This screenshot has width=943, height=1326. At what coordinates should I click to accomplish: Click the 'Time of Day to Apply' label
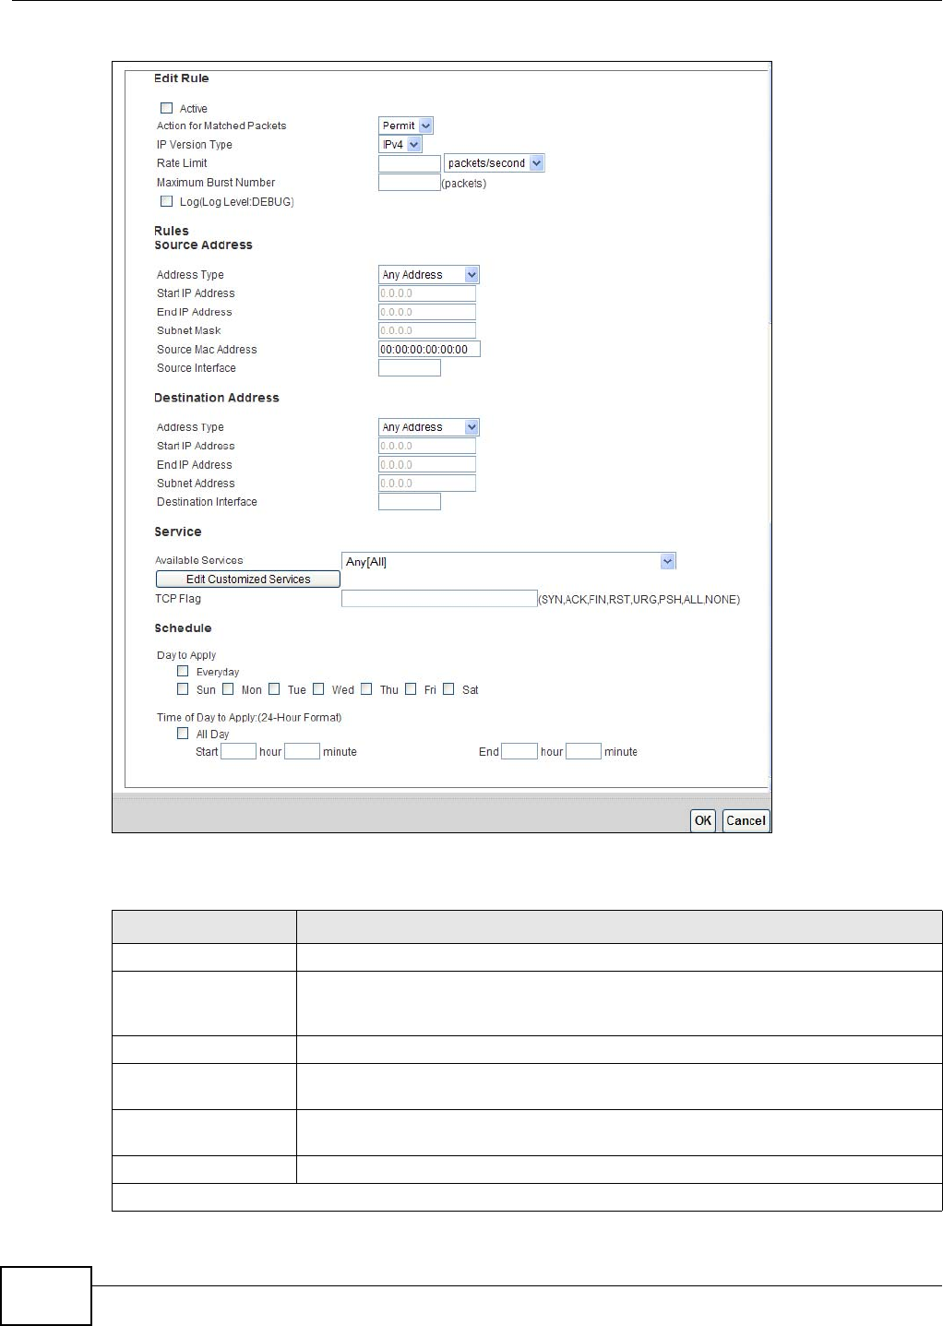click(249, 717)
